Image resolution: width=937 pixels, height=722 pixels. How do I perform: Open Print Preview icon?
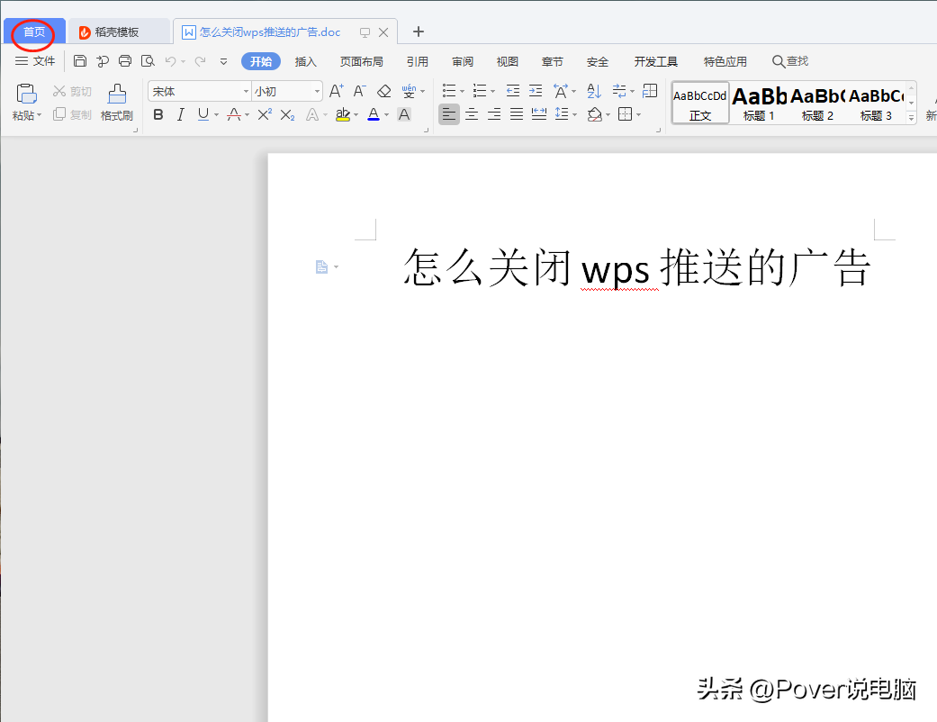click(x=148, y=61)
